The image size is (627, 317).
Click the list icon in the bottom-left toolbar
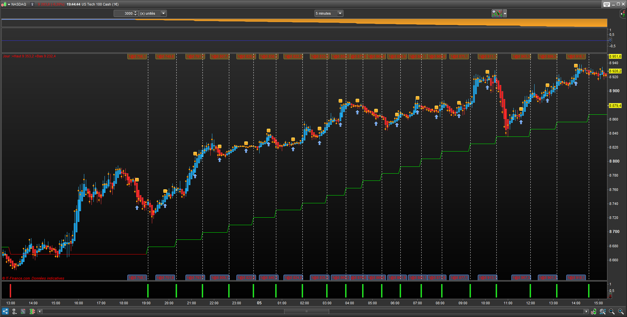(23, 311)
